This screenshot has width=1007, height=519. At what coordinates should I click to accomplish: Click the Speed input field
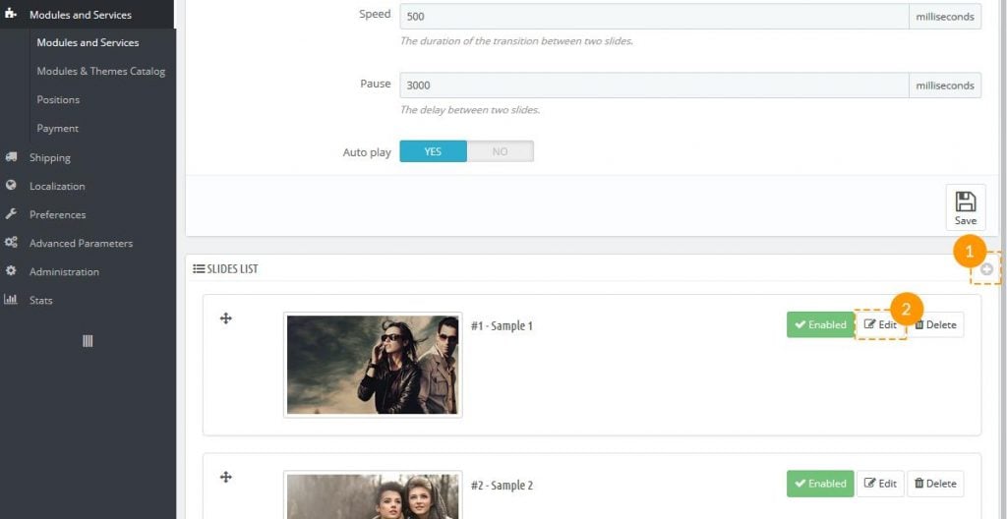(653, 16)
